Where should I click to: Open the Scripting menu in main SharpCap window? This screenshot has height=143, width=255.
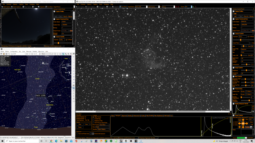pyautogui.click(x=106, y=4)
